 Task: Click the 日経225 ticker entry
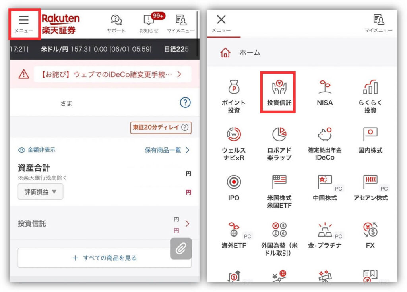click(x=176, y=49)
